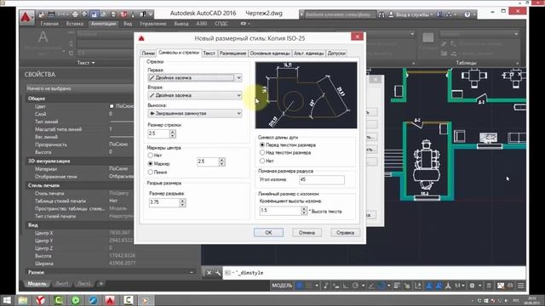Click the lineweight display icon in status bar
This screenshot has width=545, height=306.
coord(397,286)
